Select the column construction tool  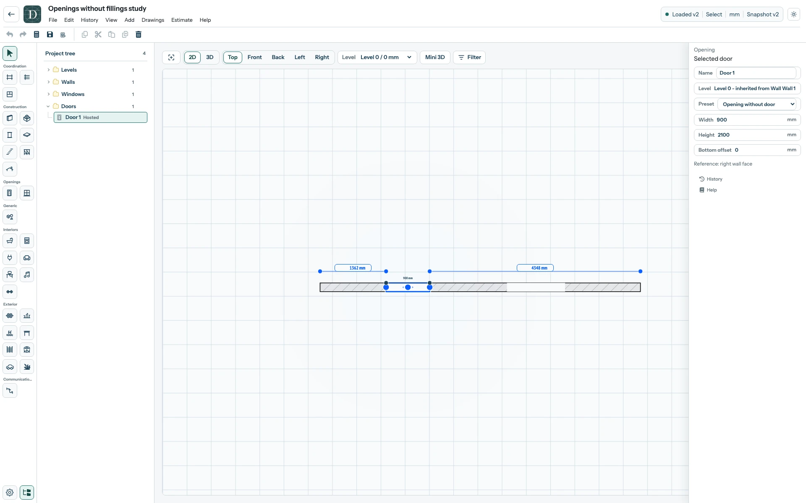coord(10,135)
